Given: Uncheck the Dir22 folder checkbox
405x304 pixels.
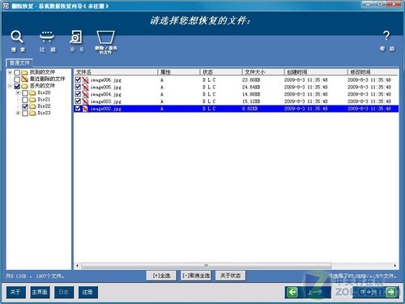Looking at the screenshot, I should 25,106.
